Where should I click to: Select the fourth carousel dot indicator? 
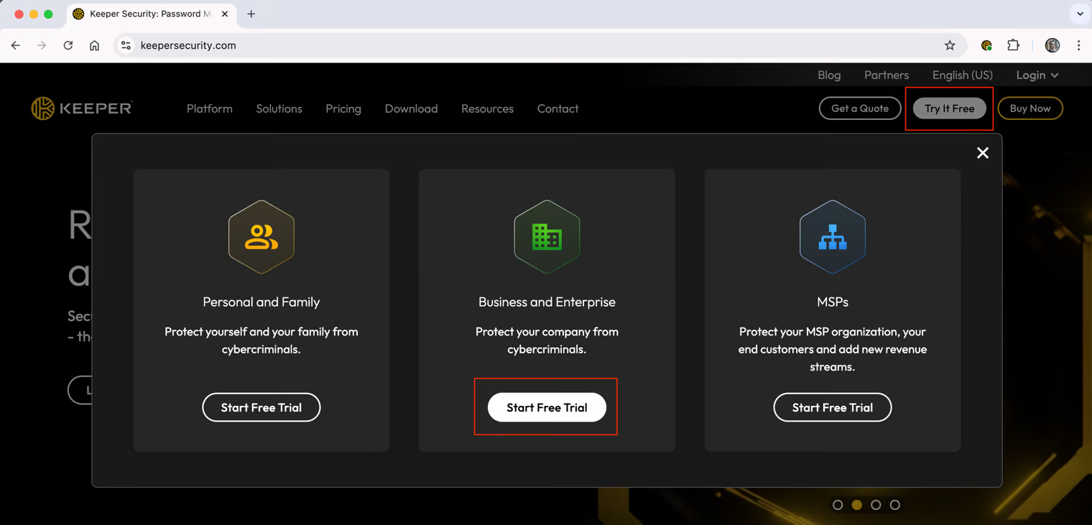coord(894,505)
